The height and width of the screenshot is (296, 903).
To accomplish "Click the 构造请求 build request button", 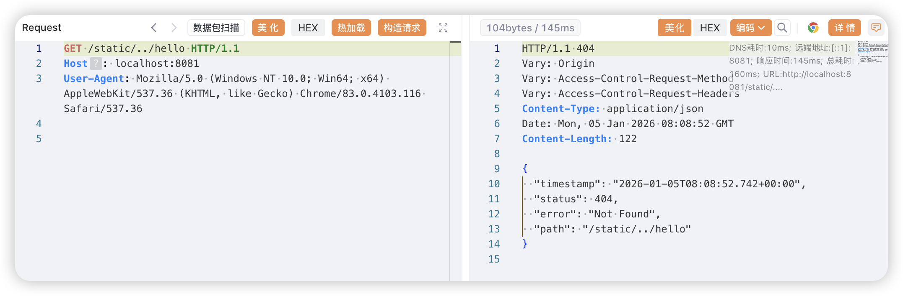I will coord(402,28).
